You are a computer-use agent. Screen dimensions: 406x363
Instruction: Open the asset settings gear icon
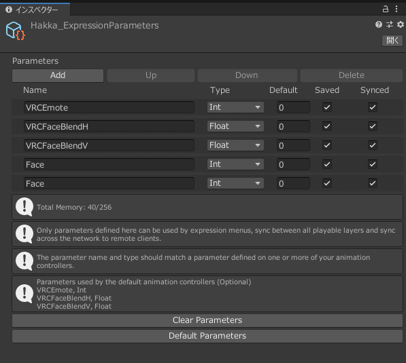(x=401, y=24)
